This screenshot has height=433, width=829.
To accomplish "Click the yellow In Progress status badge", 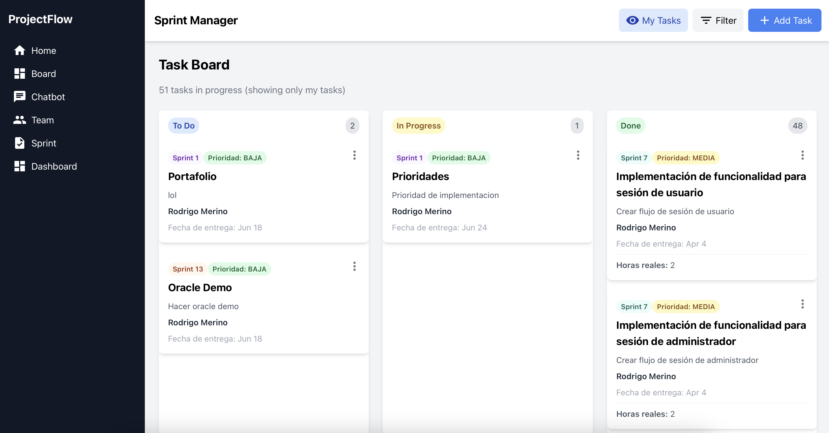I will tap(418, 126).
